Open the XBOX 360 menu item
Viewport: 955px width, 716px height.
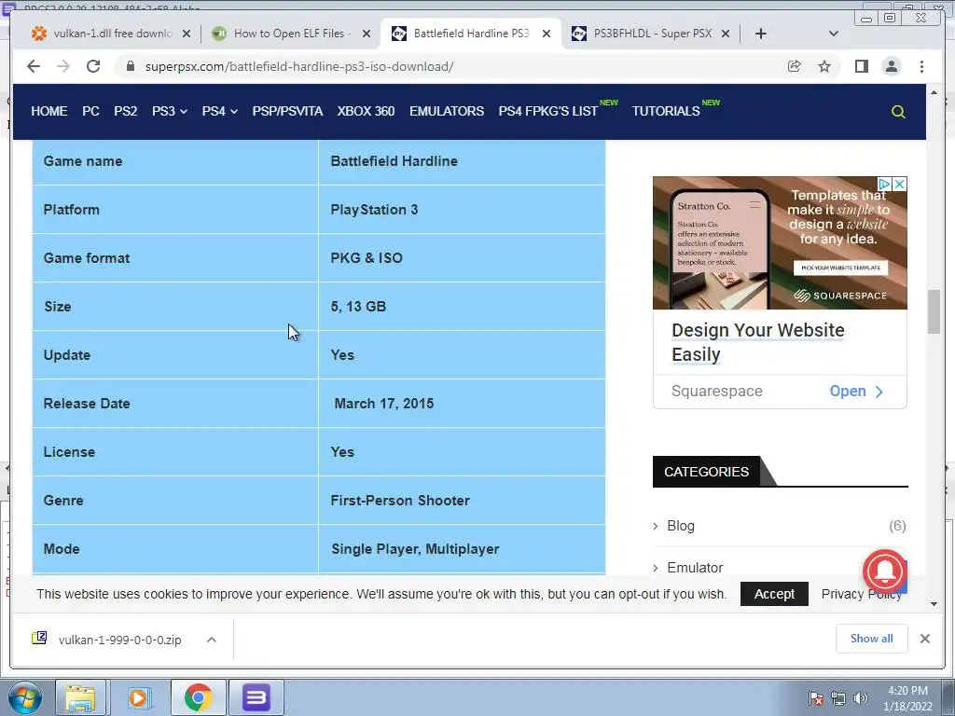click(x=366, y=112)
